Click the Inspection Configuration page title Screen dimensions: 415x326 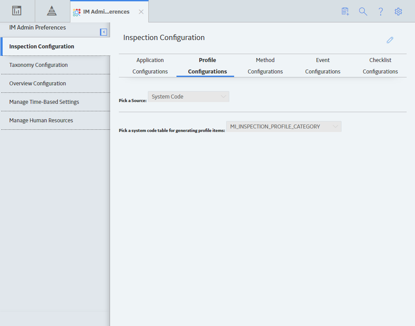164,37
